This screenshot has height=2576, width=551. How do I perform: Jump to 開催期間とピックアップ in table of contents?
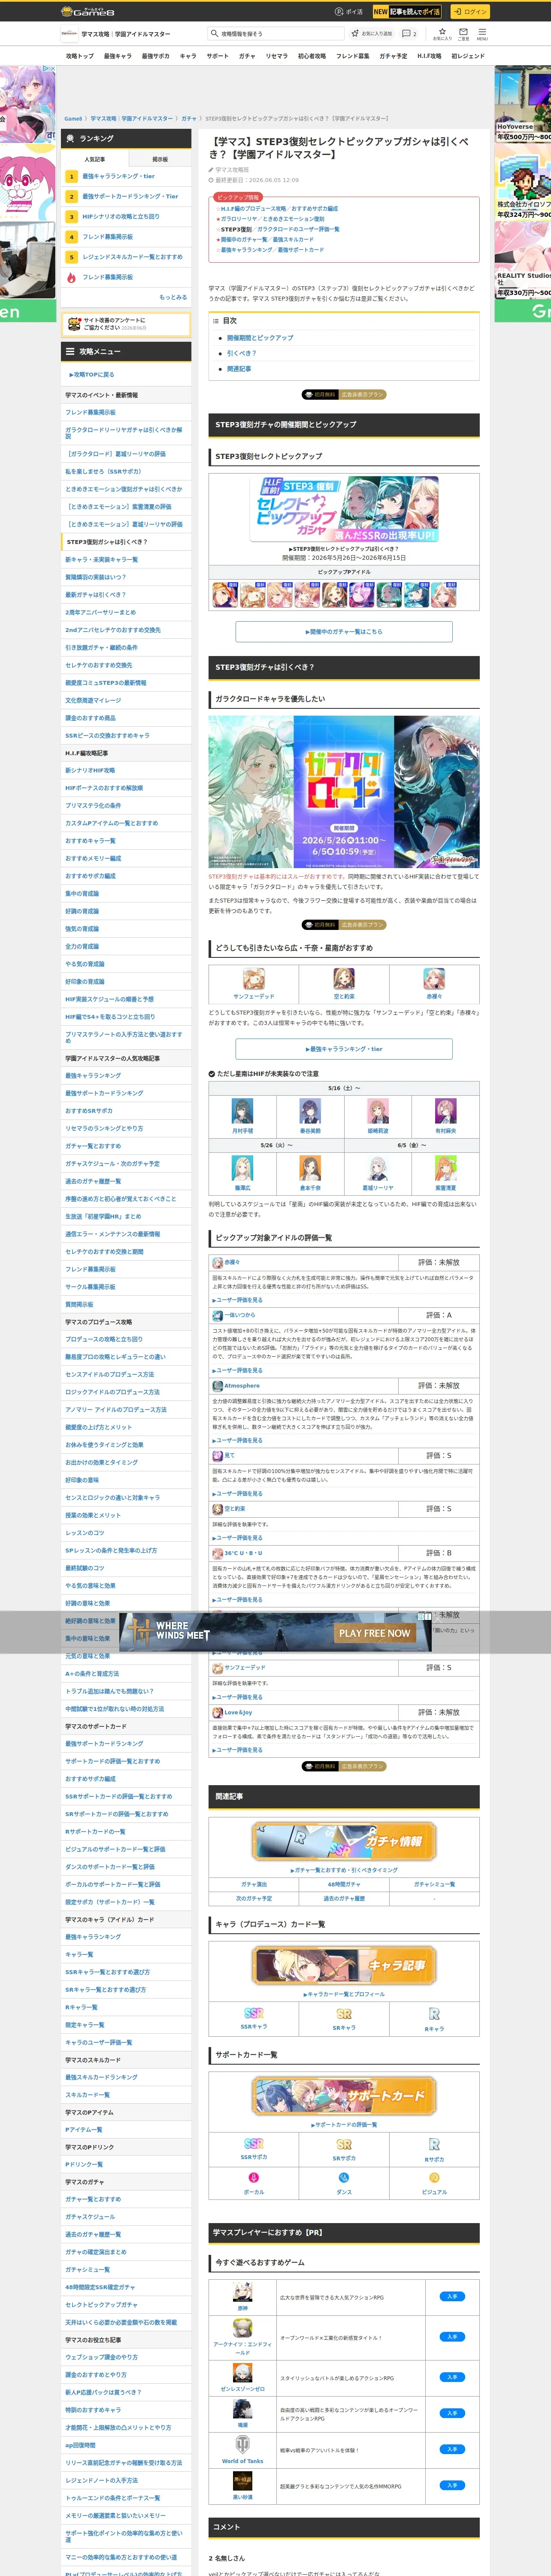[260, 338]
